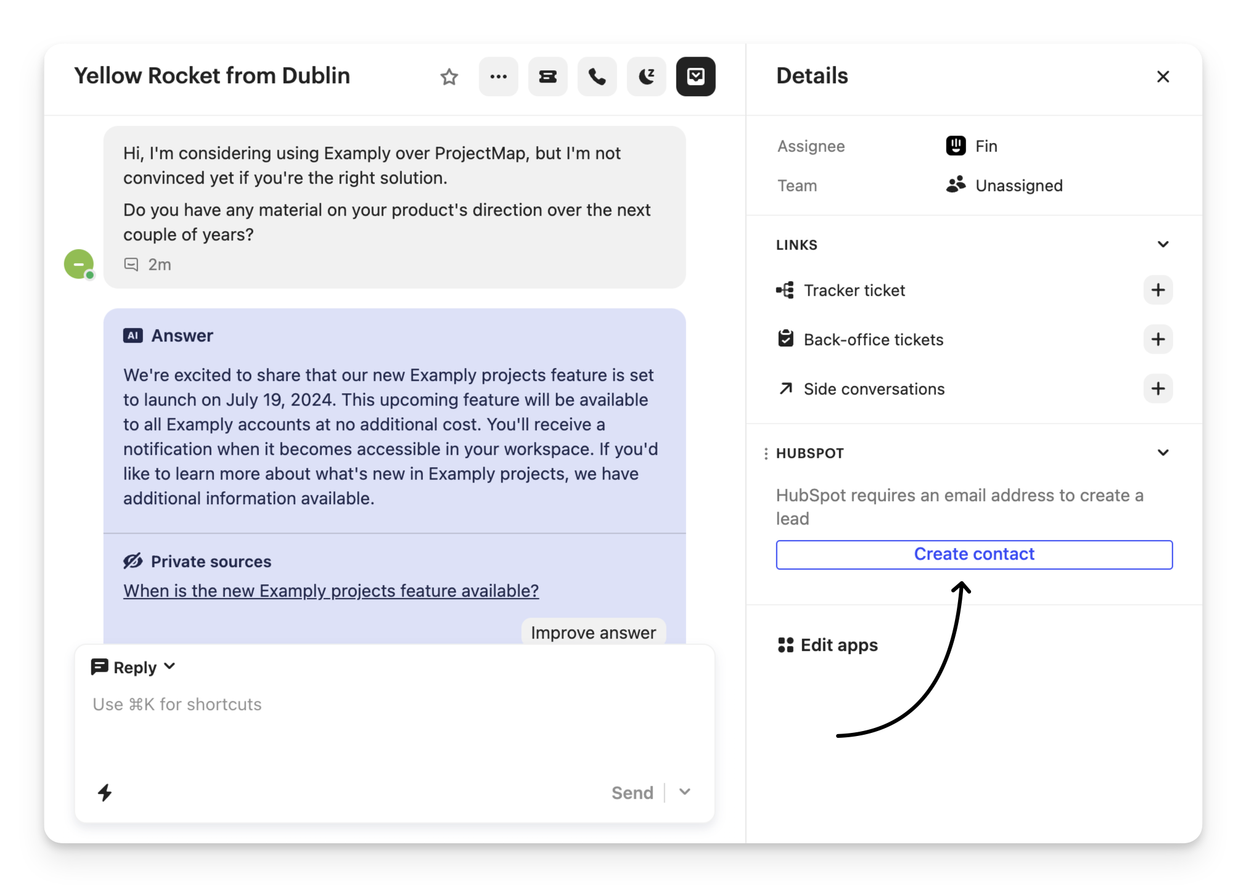Viewport: 1246px width, 887px height.
Task: Open the three-dots more actions menu
Action: [x=498, y=77]
